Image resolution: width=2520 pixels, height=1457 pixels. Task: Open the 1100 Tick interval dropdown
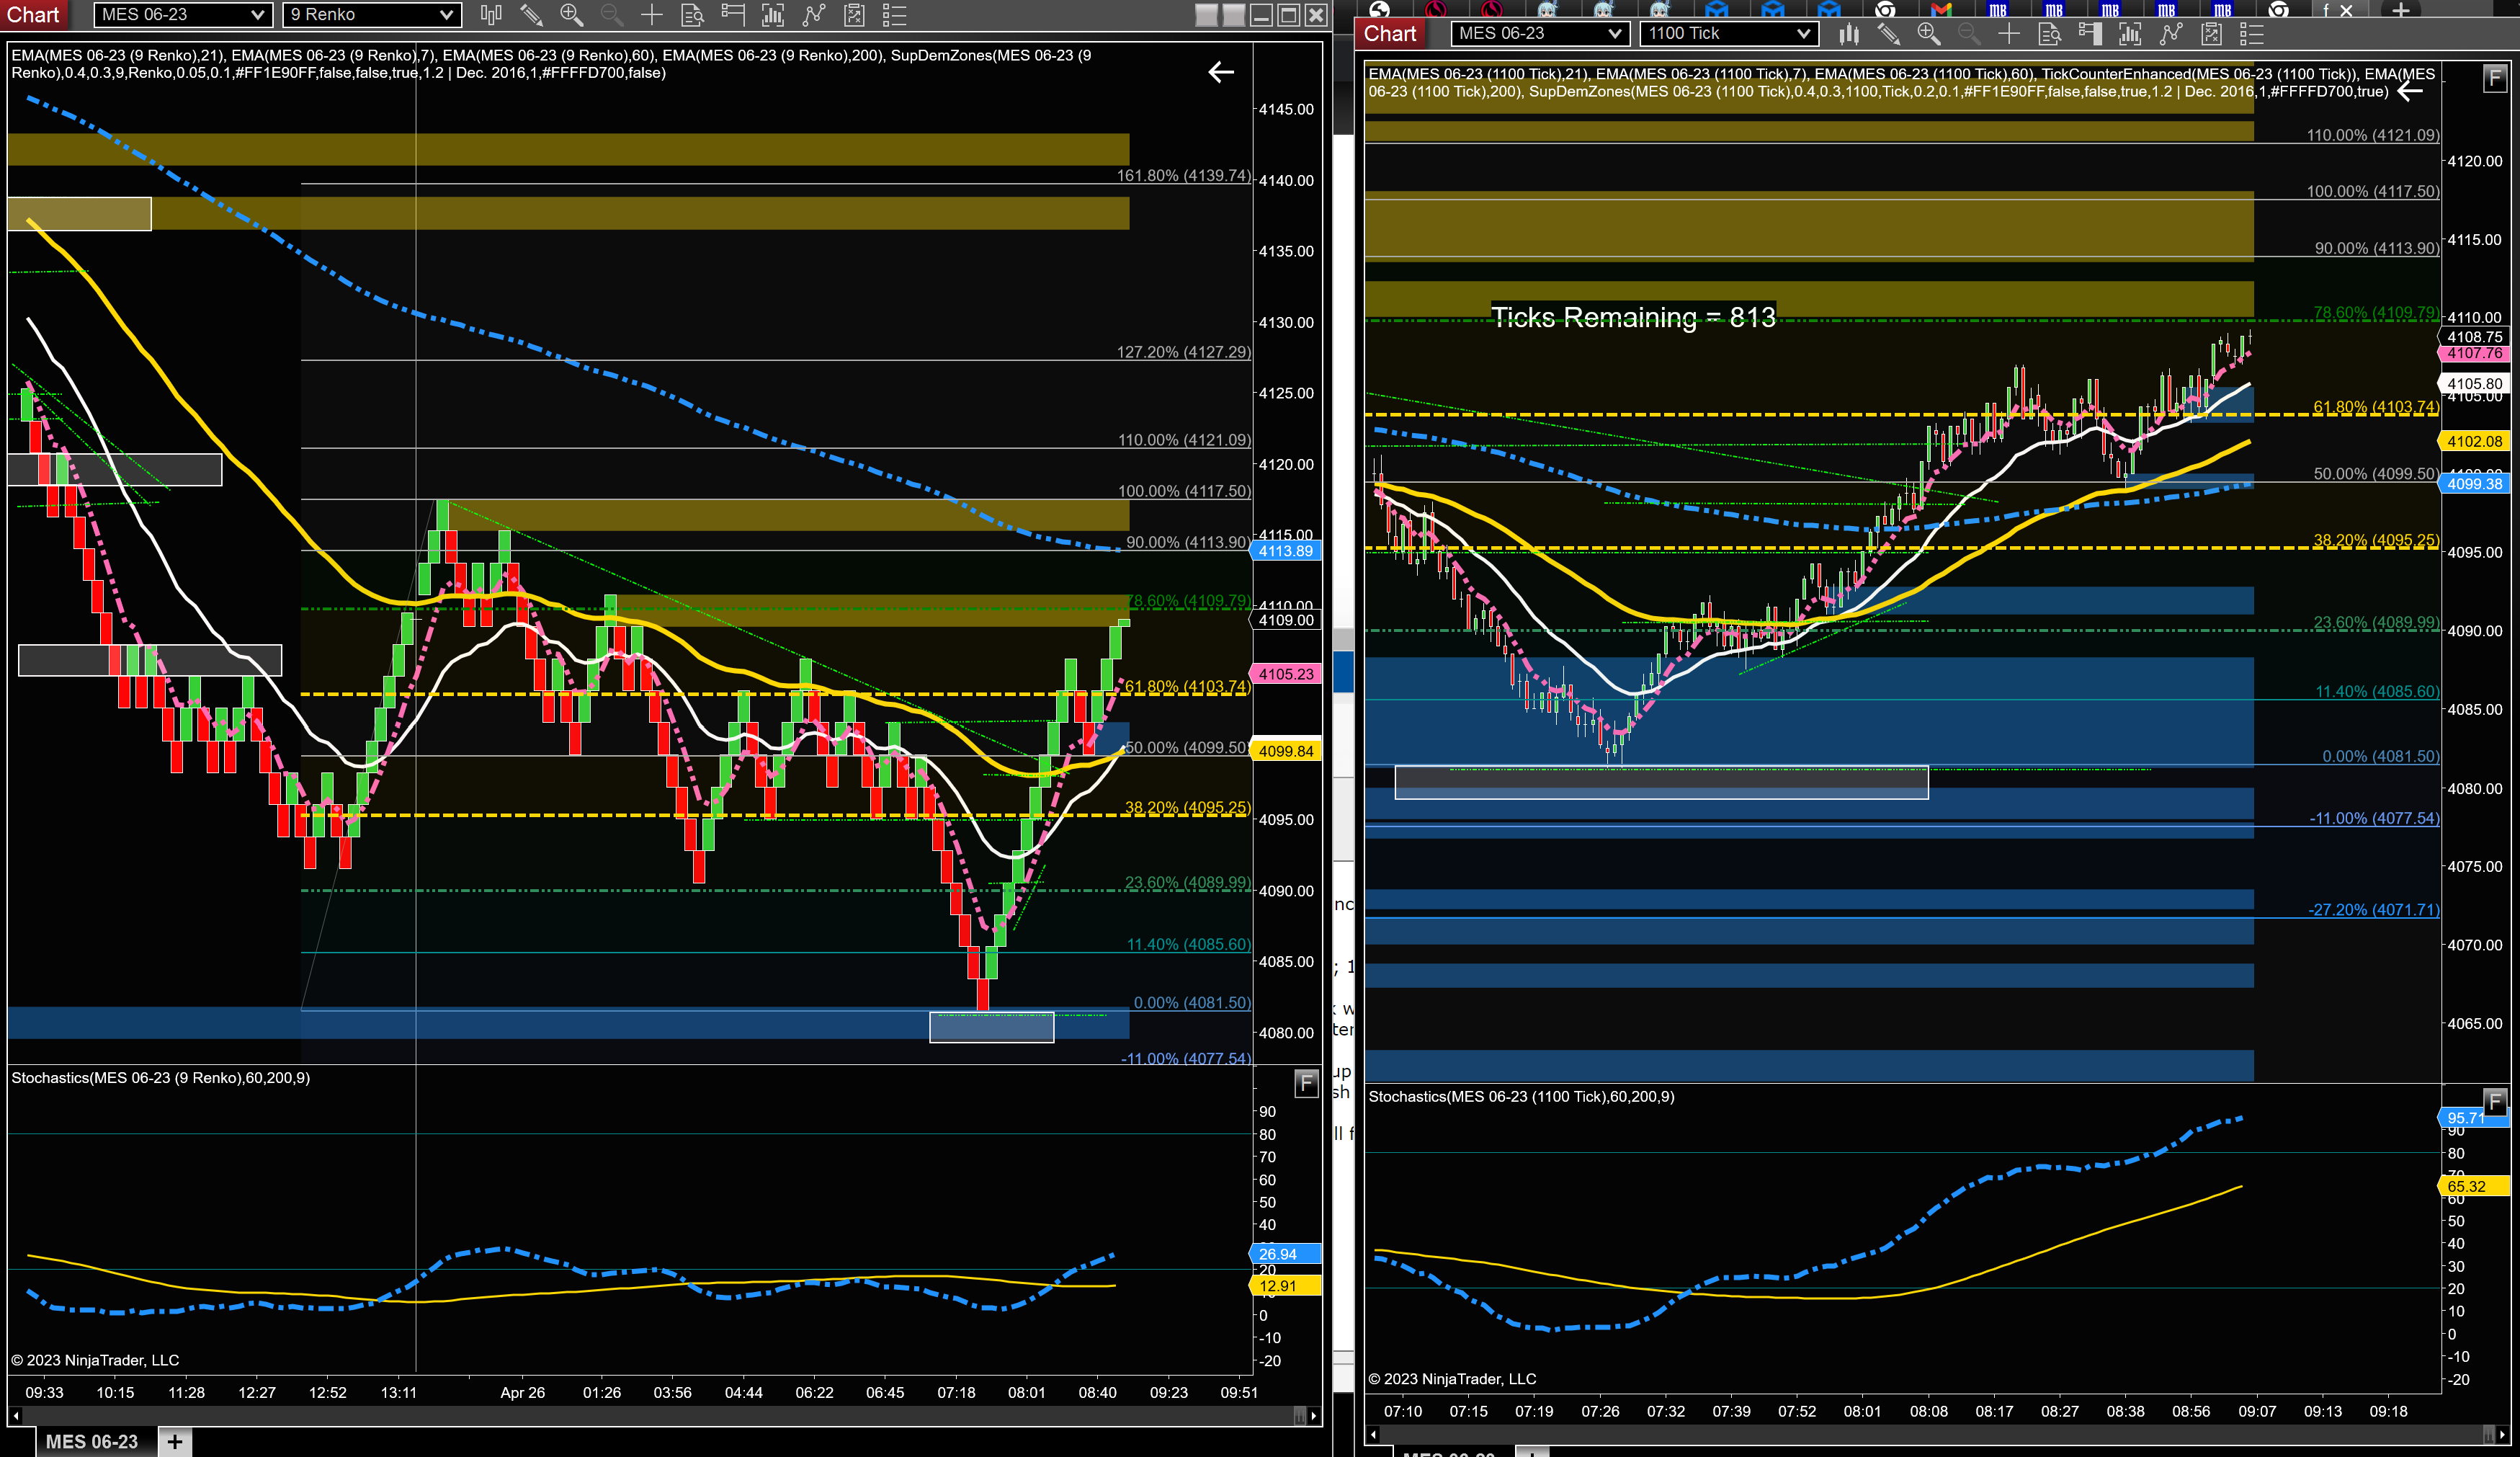click(x=1728, y=34)
